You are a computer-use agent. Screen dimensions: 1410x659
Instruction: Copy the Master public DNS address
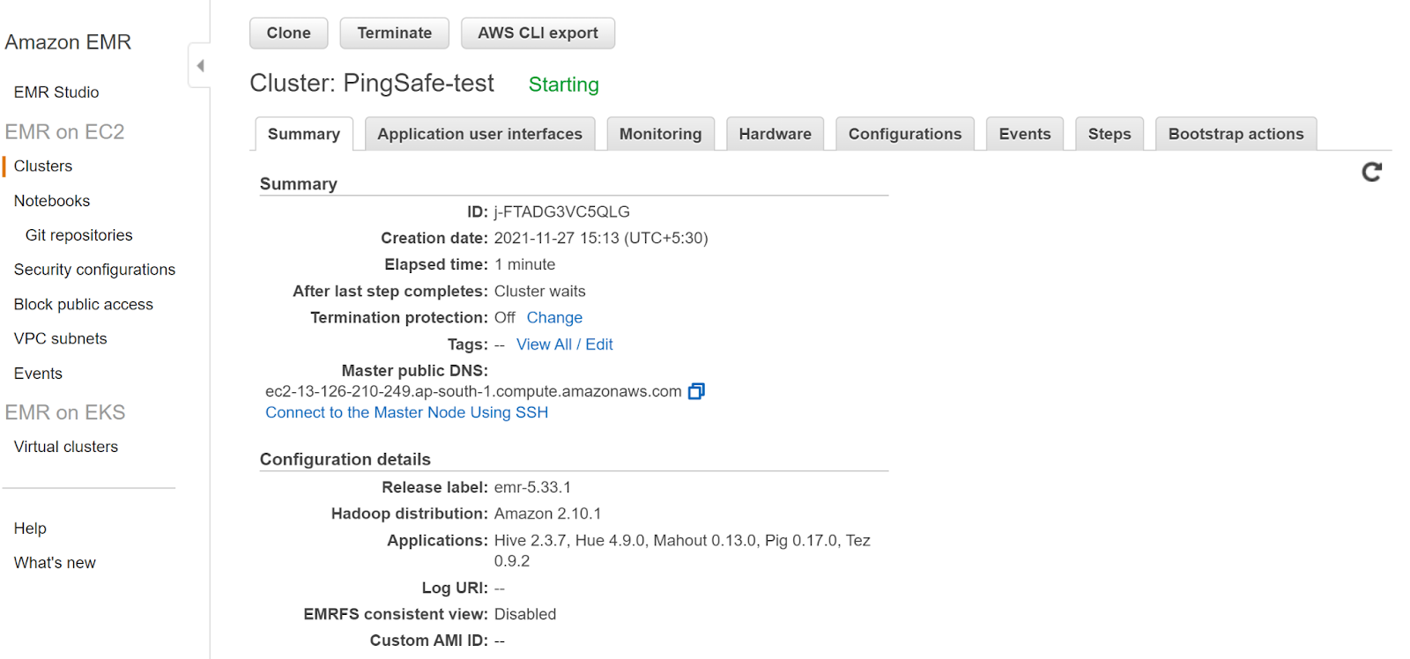[x=696, y=391]
